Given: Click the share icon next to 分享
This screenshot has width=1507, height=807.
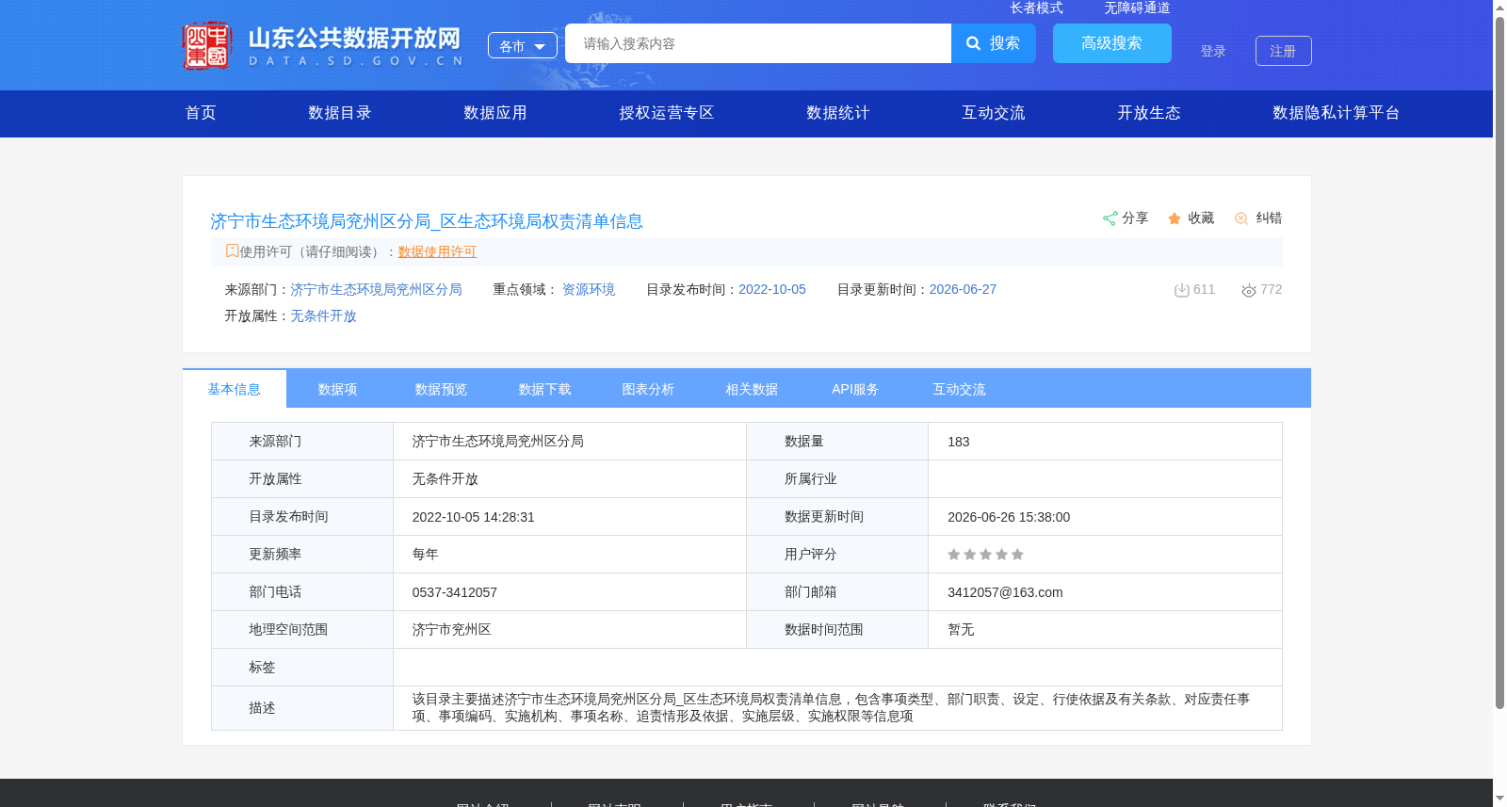Looking at the screenshot, I should tap(1110, 218).
